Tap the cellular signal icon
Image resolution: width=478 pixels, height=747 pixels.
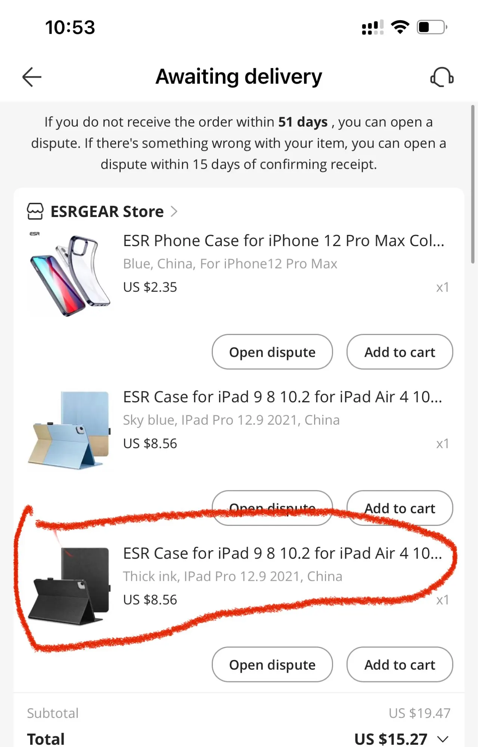(x=373, y=27)
